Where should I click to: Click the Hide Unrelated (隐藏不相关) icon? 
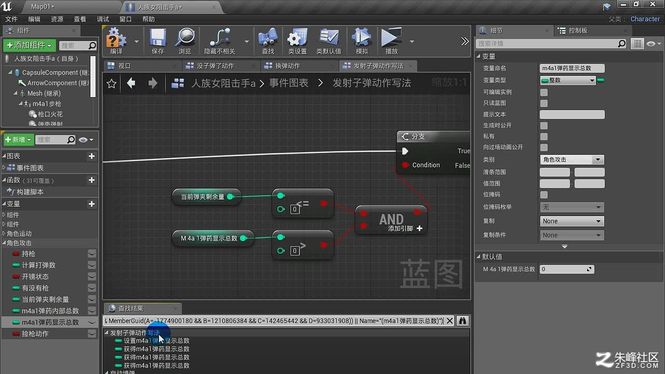pos(220,41)
